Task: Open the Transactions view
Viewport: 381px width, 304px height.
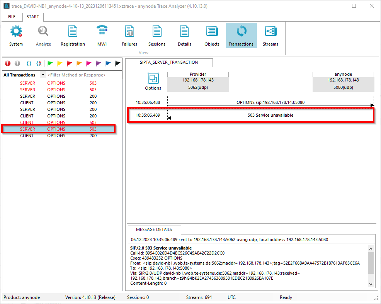Action: [x=241, y=35]
